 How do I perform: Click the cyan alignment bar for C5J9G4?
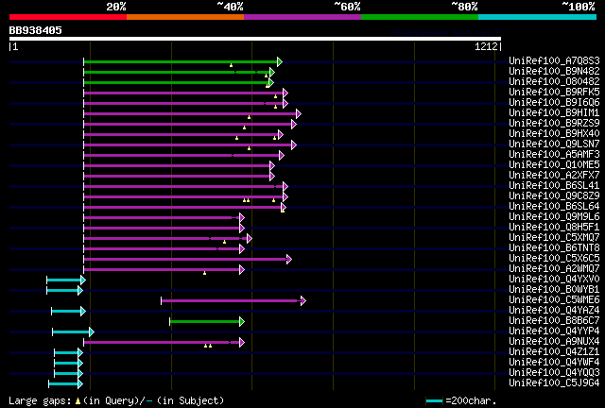point(63,384)
